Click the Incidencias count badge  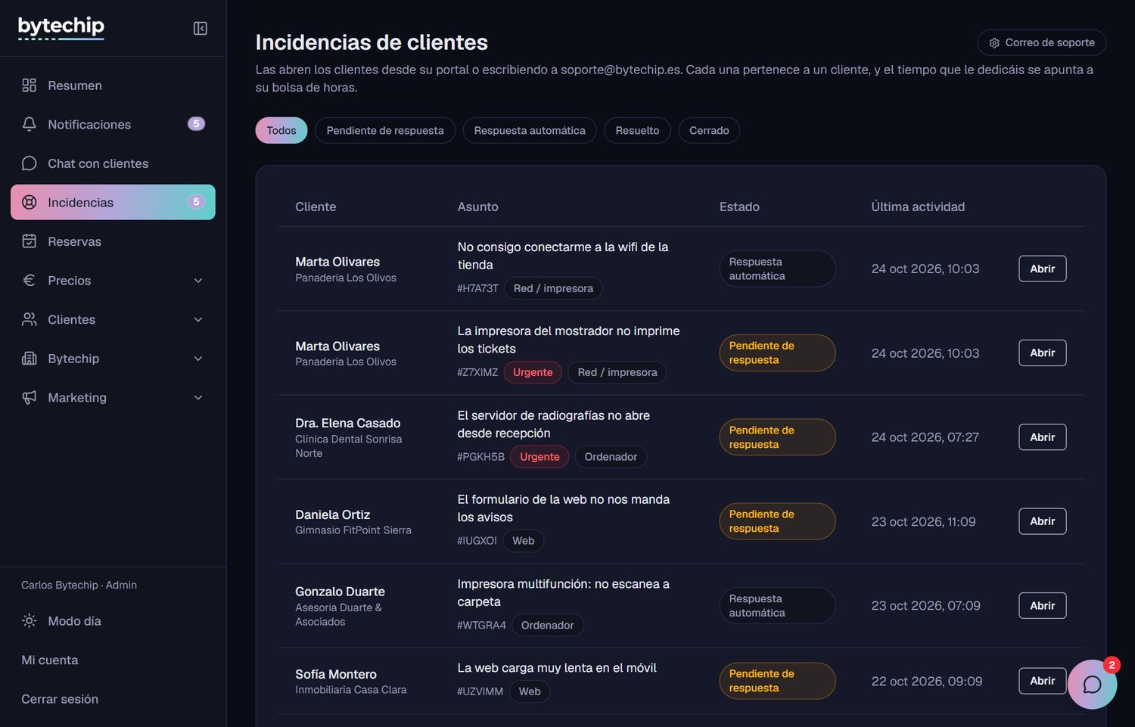(x=196, y=202)
